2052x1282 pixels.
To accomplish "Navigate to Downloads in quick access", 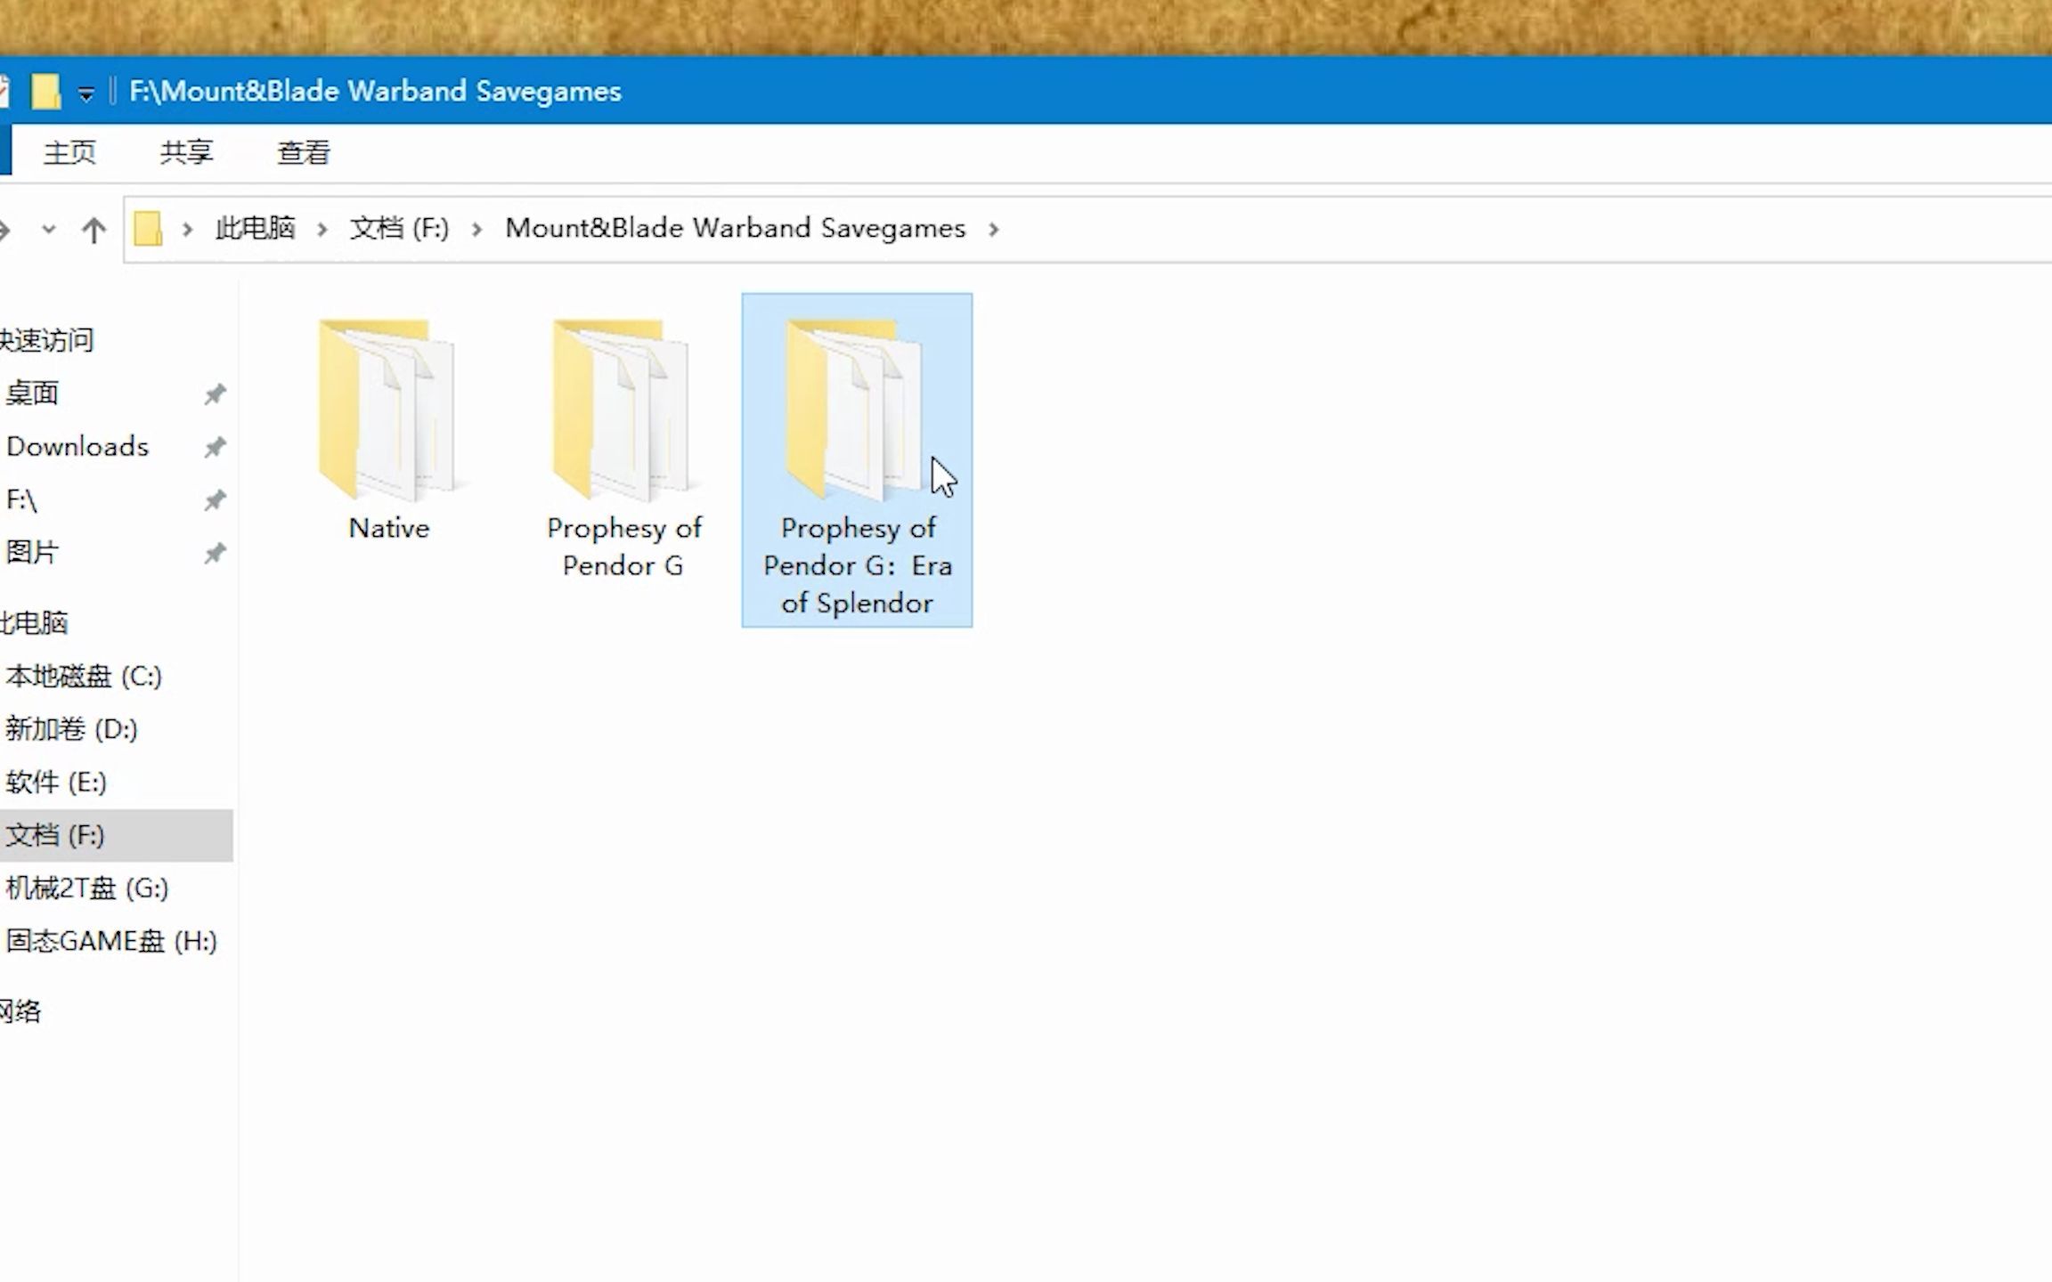I will [x=77, y=444].
